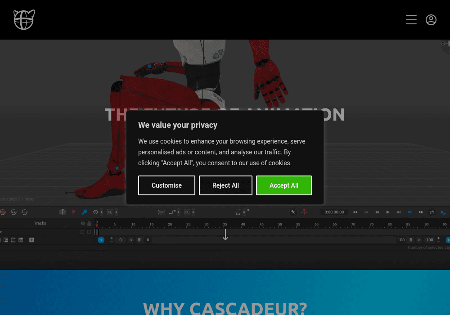Click the white scroll-down arrow
The image size is (450, 315).
pos(225,234)
